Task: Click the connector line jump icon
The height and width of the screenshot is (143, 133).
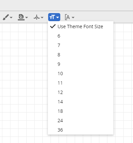Action: 37,17
